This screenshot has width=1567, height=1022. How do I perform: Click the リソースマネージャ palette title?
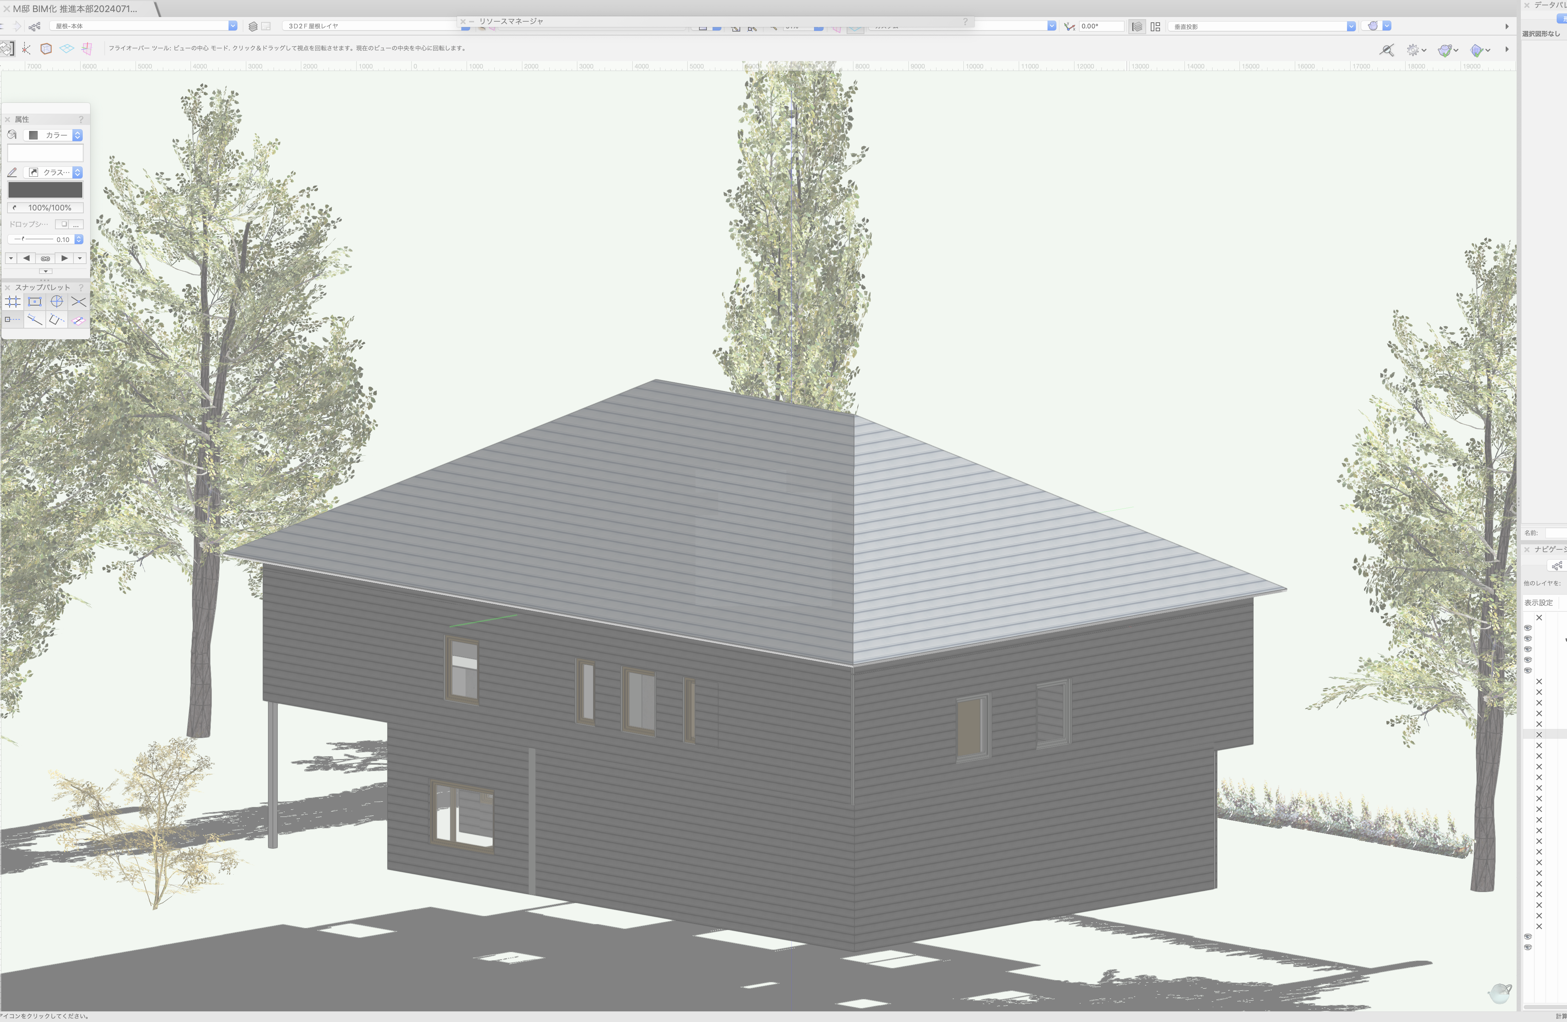[511, 21]
